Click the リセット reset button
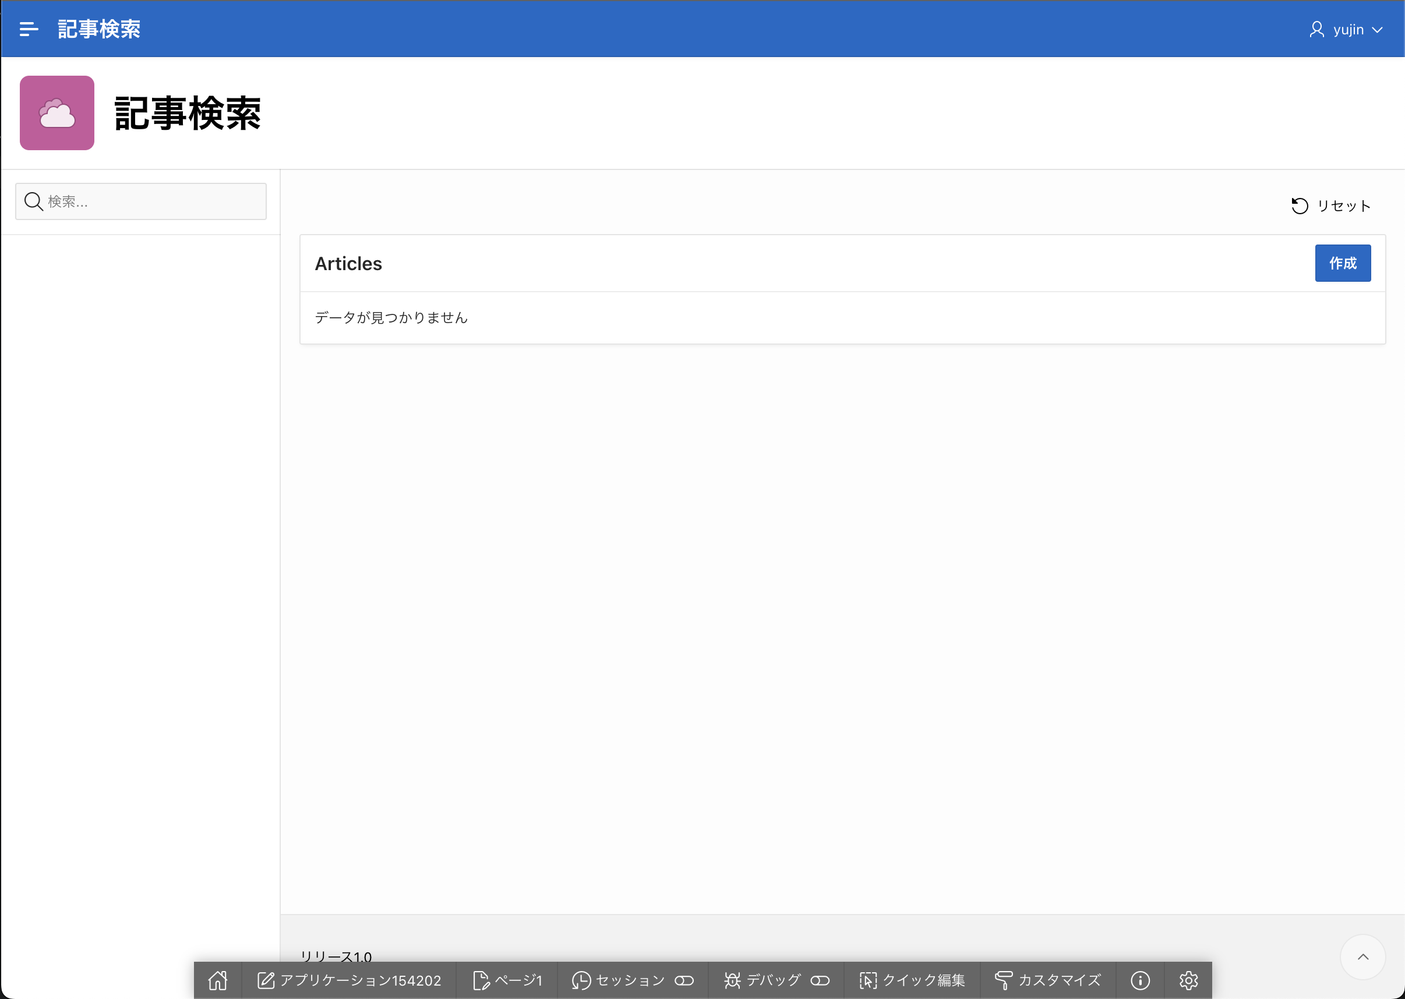Screen dimensions: 1405x999 tap(1330, 206)
